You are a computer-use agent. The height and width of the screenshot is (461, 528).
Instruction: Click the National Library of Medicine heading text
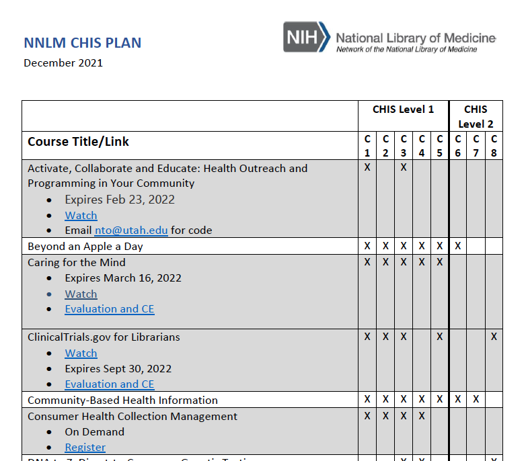pos(415,38)
